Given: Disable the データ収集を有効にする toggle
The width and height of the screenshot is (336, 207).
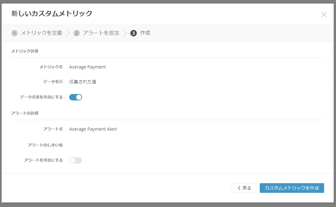Looking at the screenshot, I should click(x=75, y=97).
